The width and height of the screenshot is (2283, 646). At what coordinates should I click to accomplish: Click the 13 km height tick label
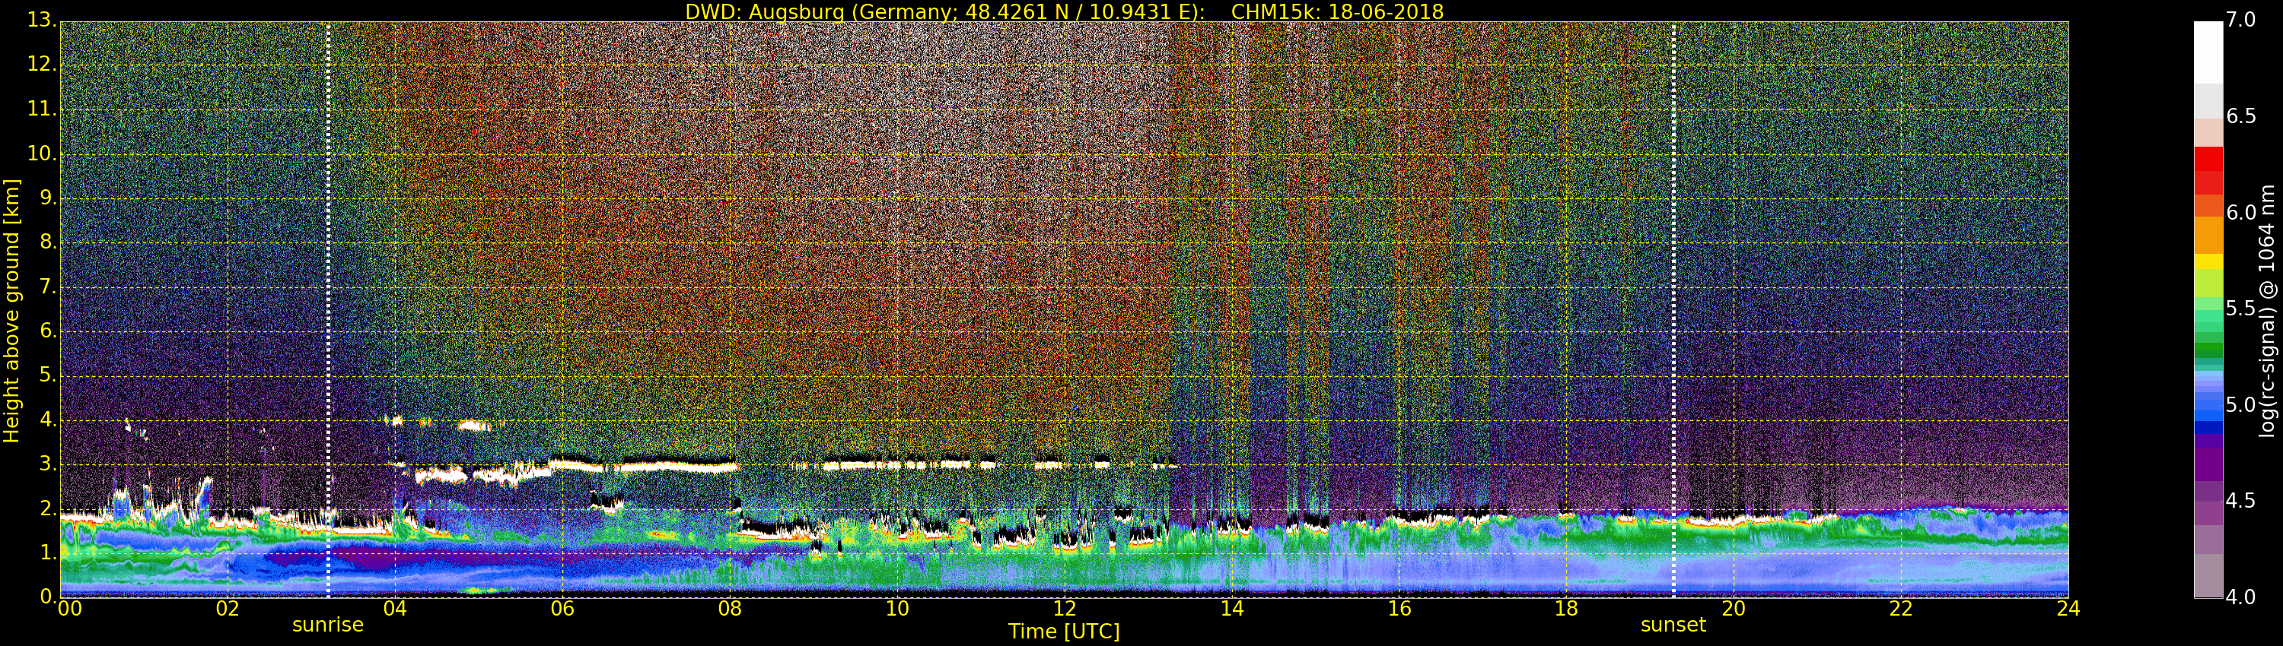click(x=40, y=21)
